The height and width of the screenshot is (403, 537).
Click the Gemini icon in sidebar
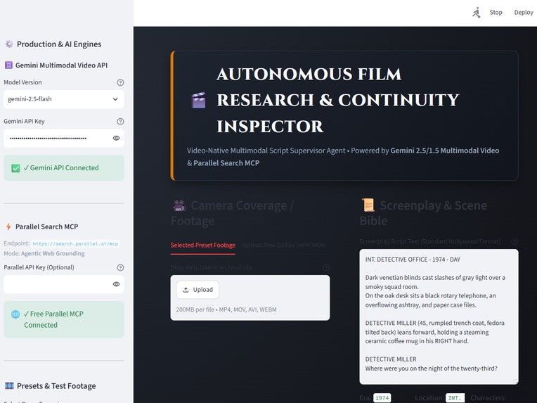(x=8, y=65)
